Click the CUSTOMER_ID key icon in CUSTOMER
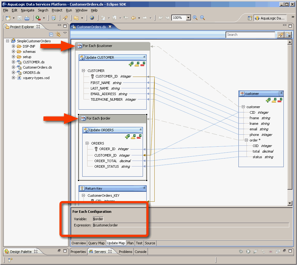 92,77
